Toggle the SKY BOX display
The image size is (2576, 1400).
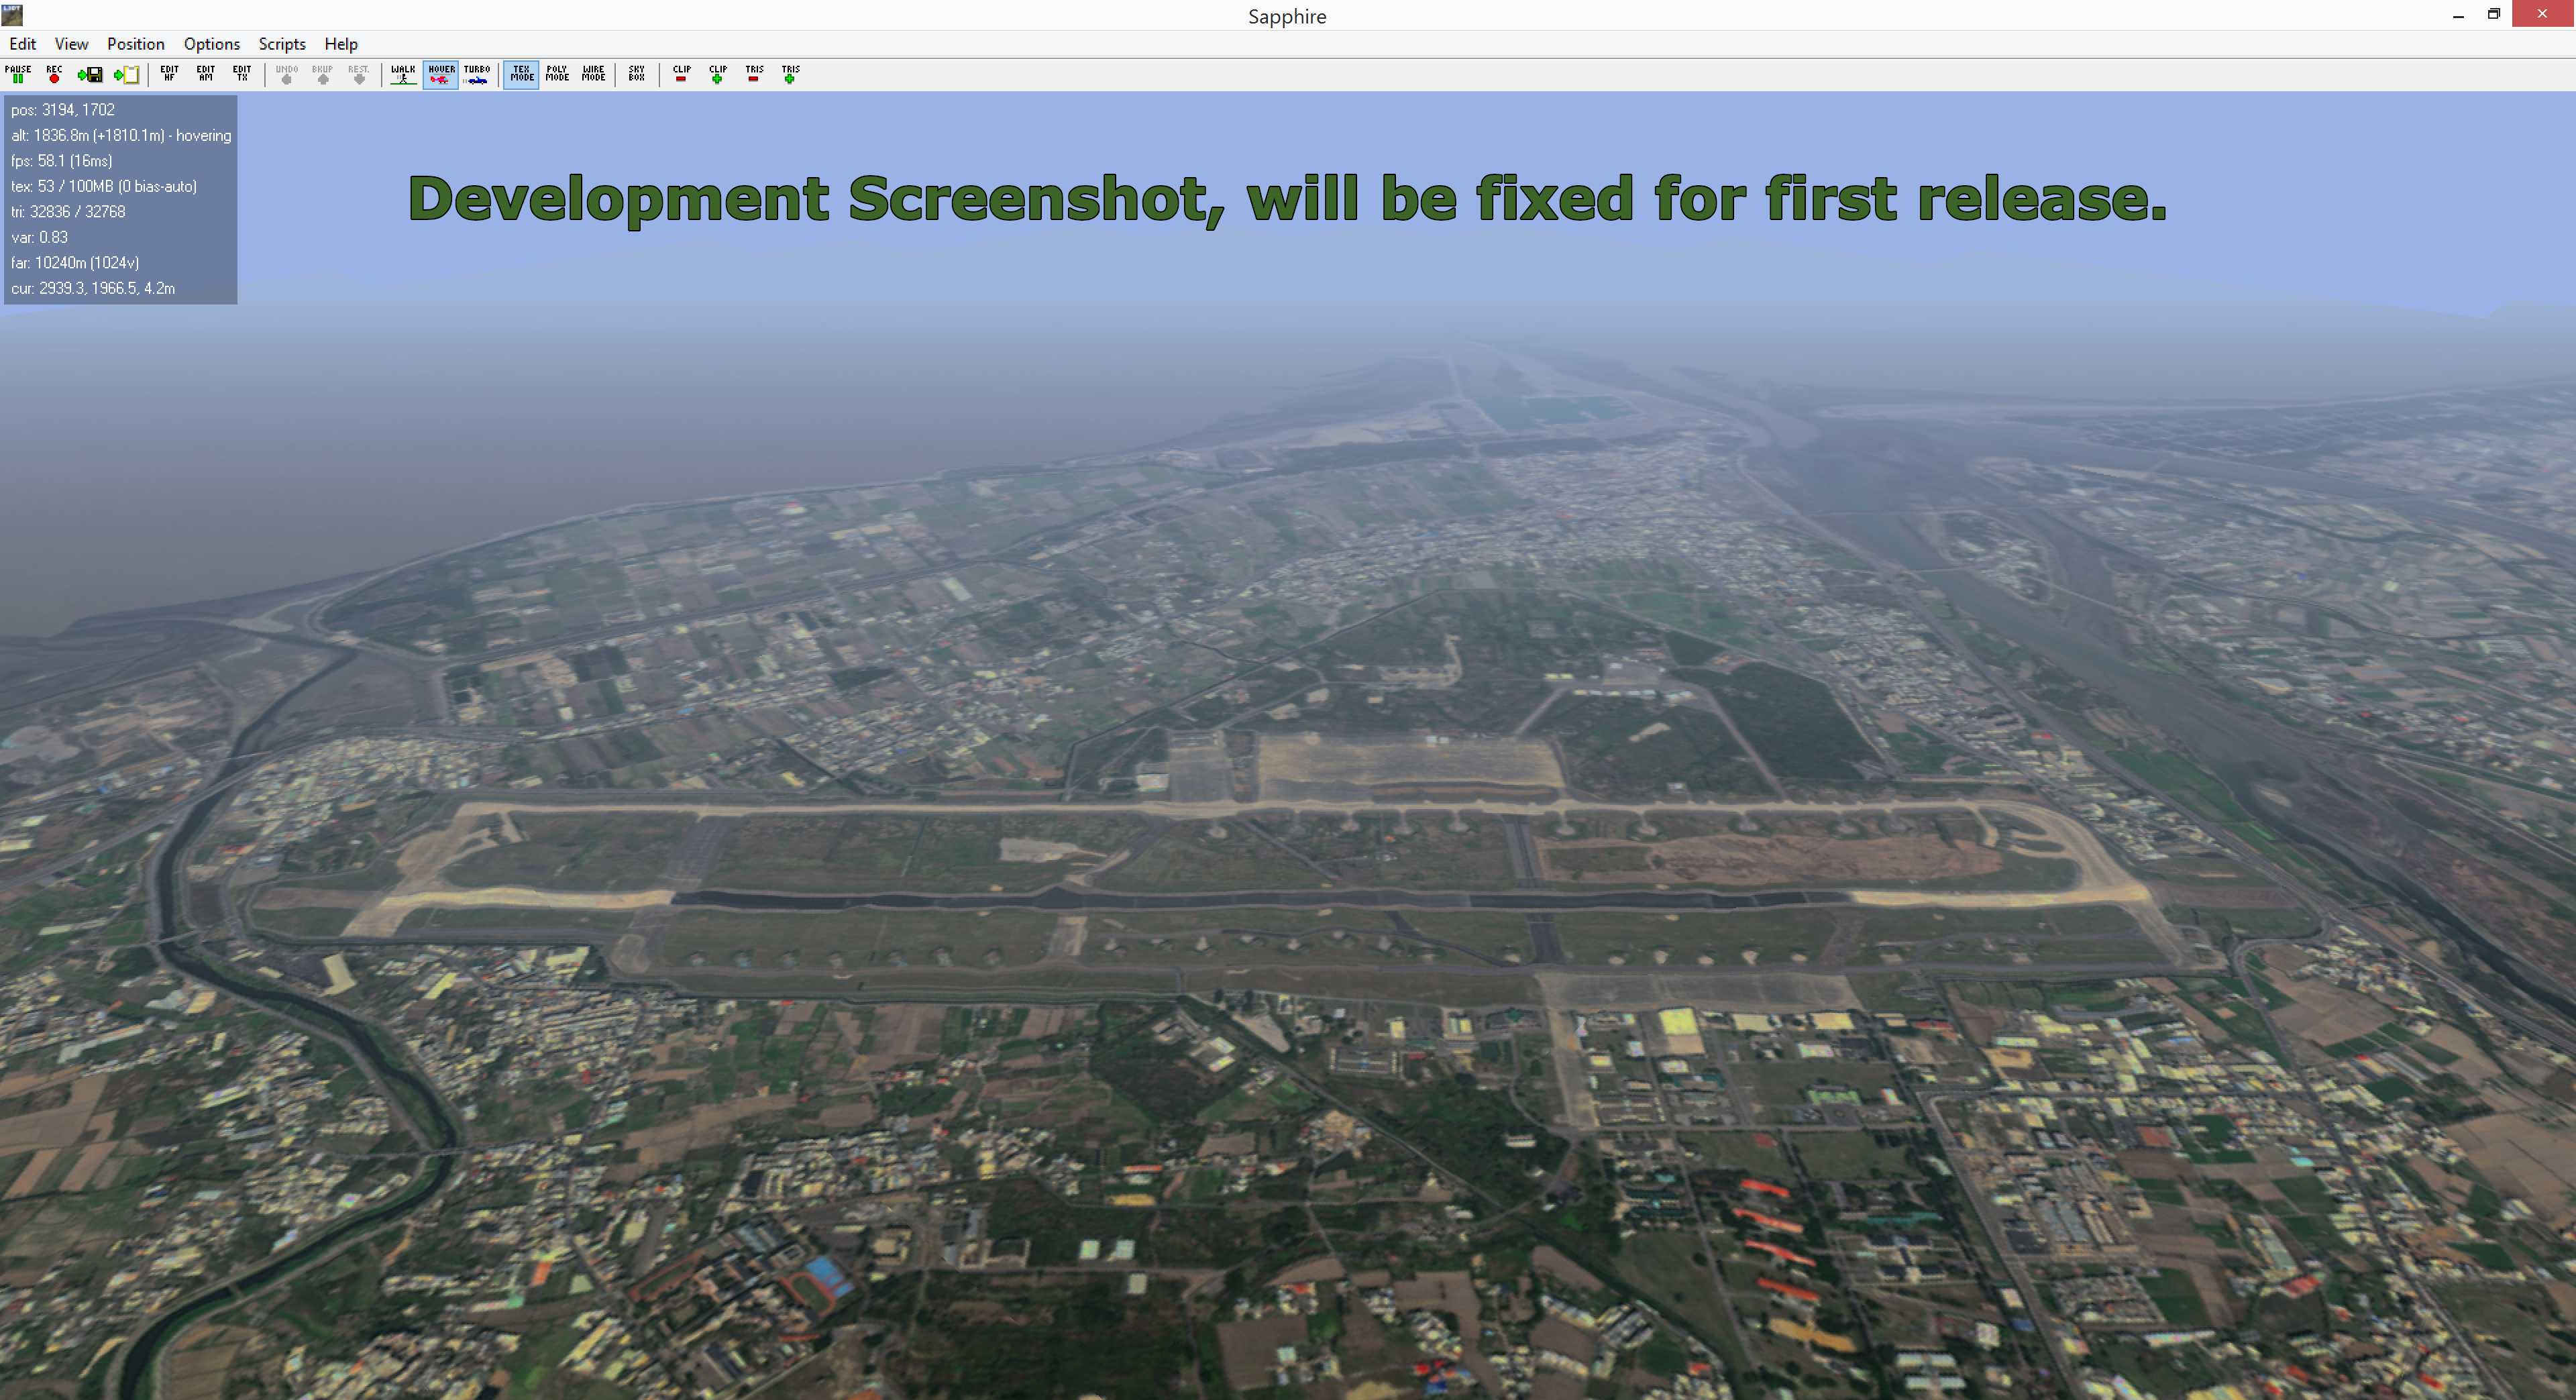point(636,74)
